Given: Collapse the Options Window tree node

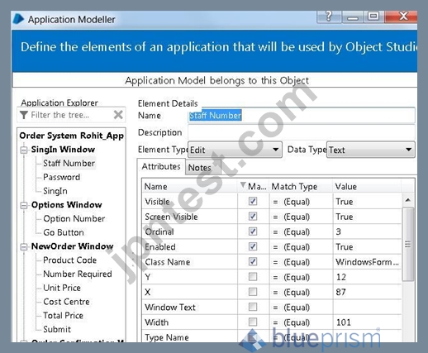Looking at the screenshot, I should coord(24,206).
